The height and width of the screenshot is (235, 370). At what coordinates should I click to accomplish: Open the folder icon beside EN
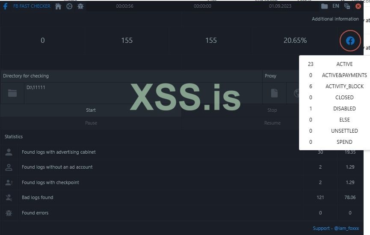coord(325,6)
